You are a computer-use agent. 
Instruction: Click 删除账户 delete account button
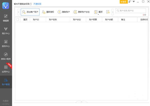click(x=63, y=12)
